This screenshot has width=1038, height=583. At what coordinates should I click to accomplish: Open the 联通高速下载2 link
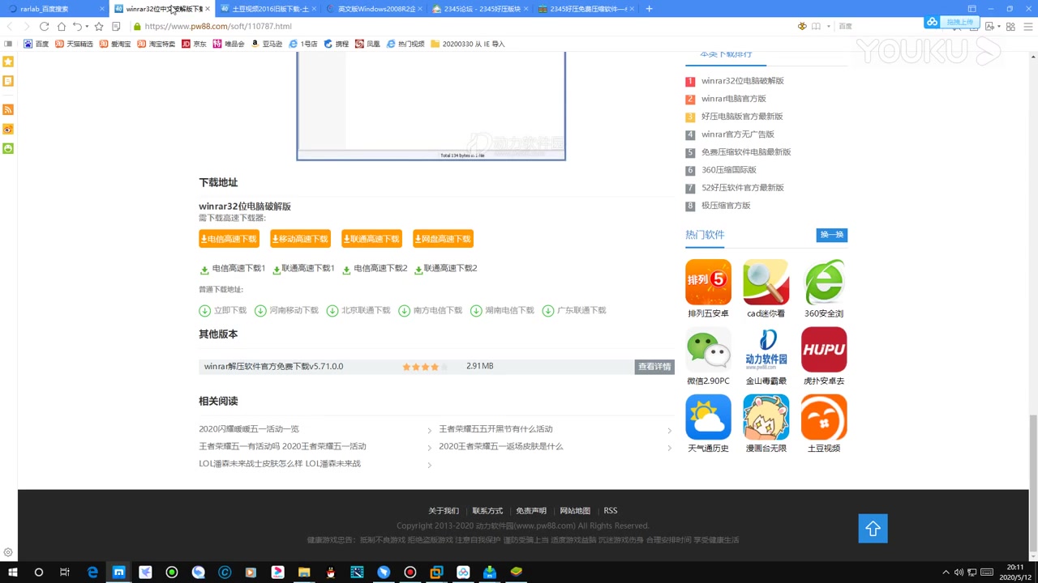pos(445,268)
